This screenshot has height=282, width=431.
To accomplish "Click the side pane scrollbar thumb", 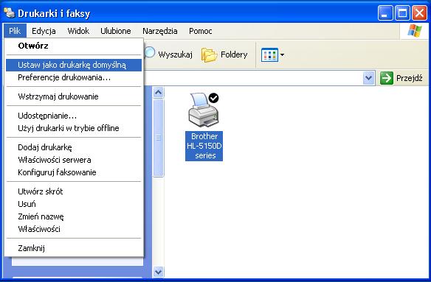I will (x=159, y=138).
